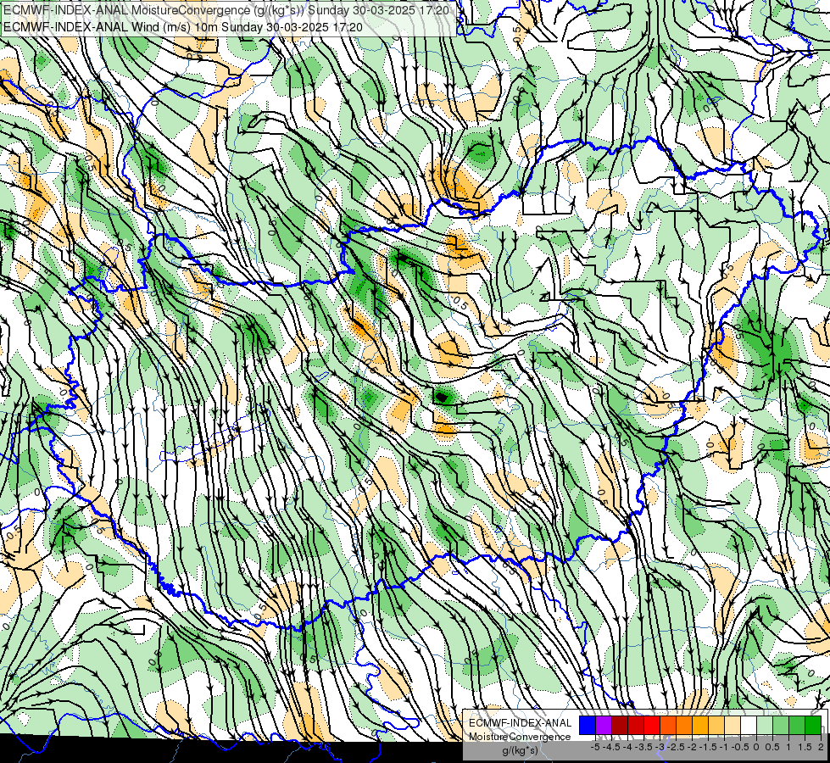Click the -4.5 tick label in the legend

pos(611,747)
